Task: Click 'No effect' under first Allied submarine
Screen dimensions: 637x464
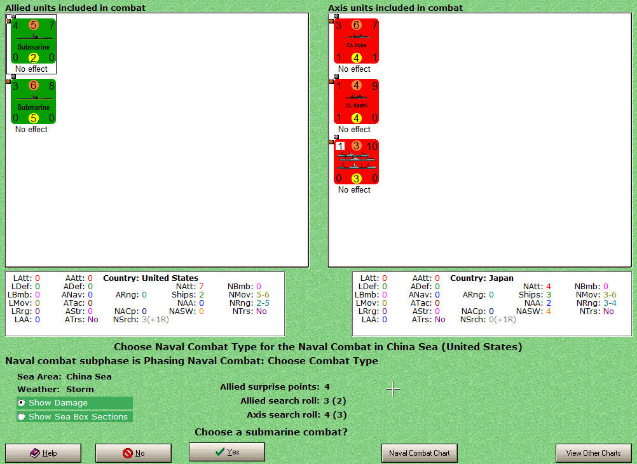Action: [31, 69]
